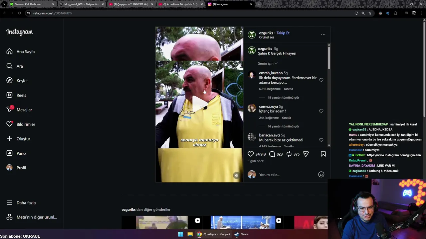Switch to Acun Ilıcalı YouTube tab
The height and width of the screenshot is (239, 426).
pos(180,4)
